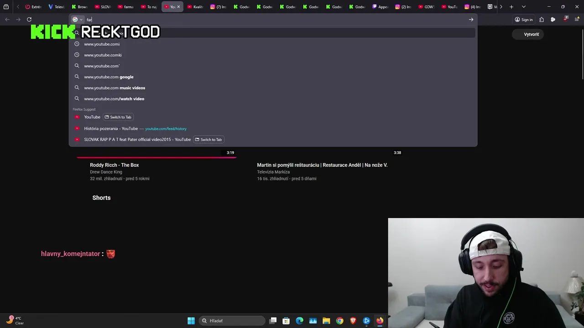
Task: Open File Explorer from taskbar
Action: (326, 321)
